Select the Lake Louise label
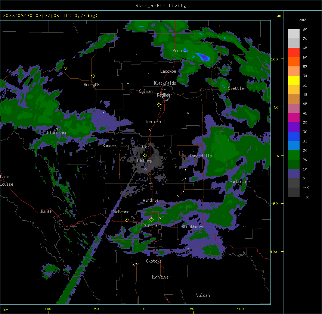The width and height of the screenshot is (322, 314). [7, 180]
